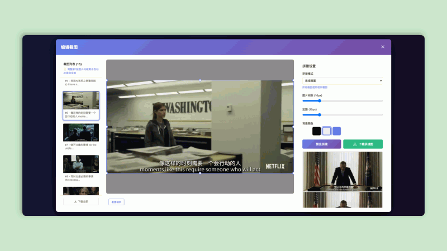Select screenshot #6 thumbnail in the list

(81, 100)
